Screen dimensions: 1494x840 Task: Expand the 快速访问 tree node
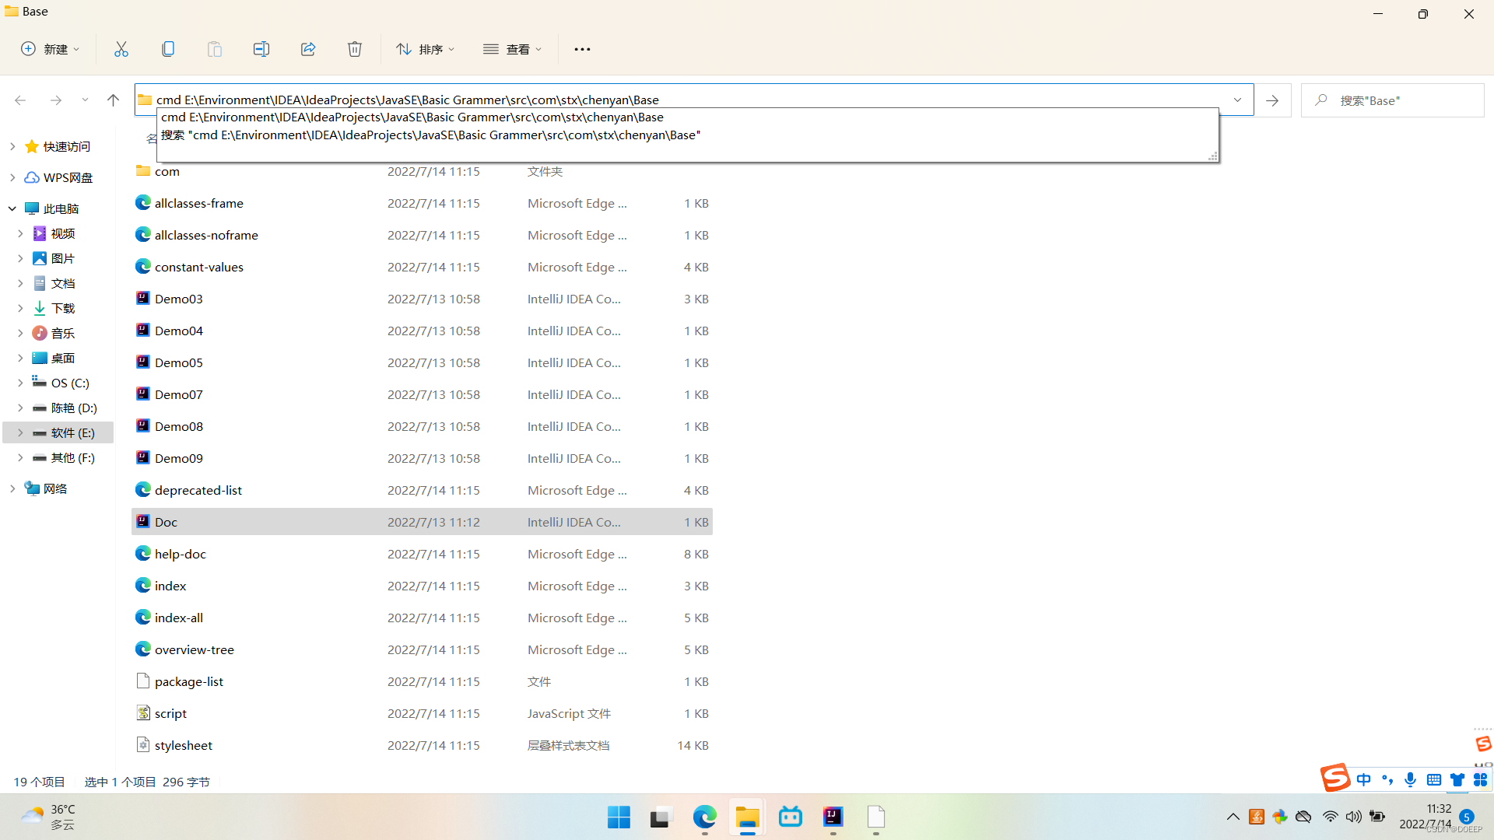point(12,146)
